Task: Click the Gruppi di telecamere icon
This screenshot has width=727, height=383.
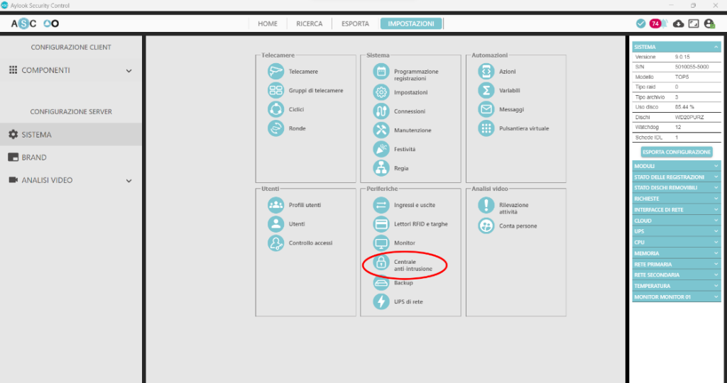Action: pos(275,91)
